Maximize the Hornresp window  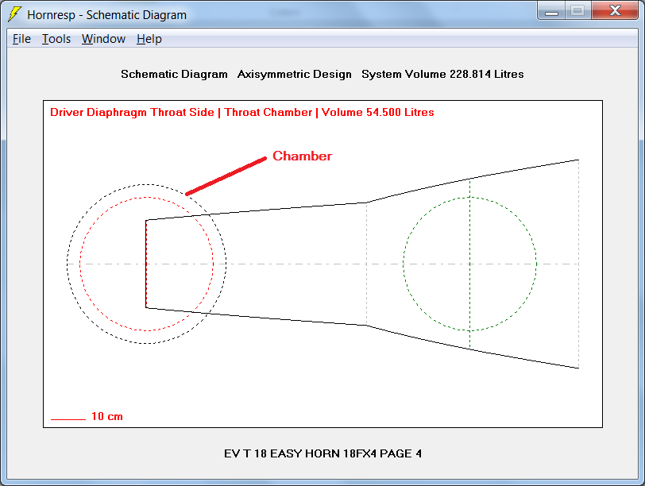(x=577, y=10)
